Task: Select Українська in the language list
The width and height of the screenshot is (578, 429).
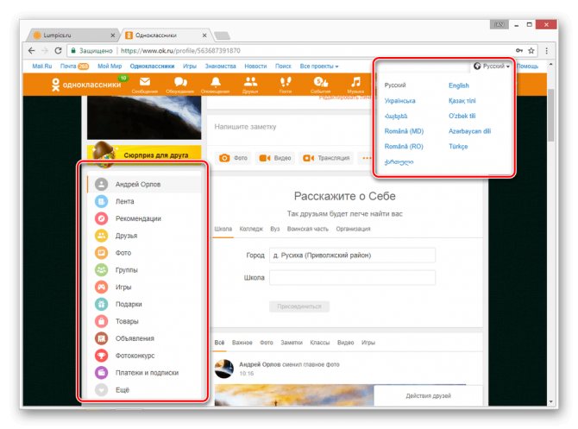Action: 399,101
